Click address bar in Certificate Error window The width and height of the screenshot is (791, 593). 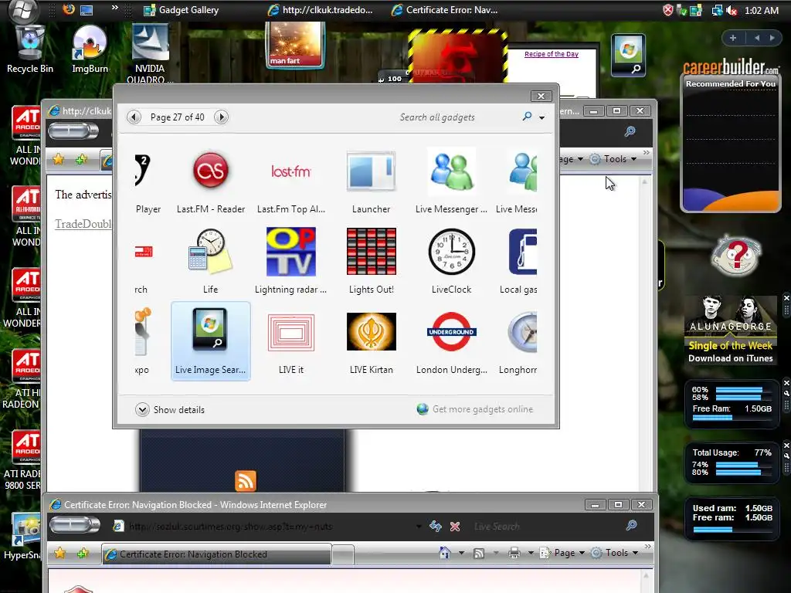point(267,527)
